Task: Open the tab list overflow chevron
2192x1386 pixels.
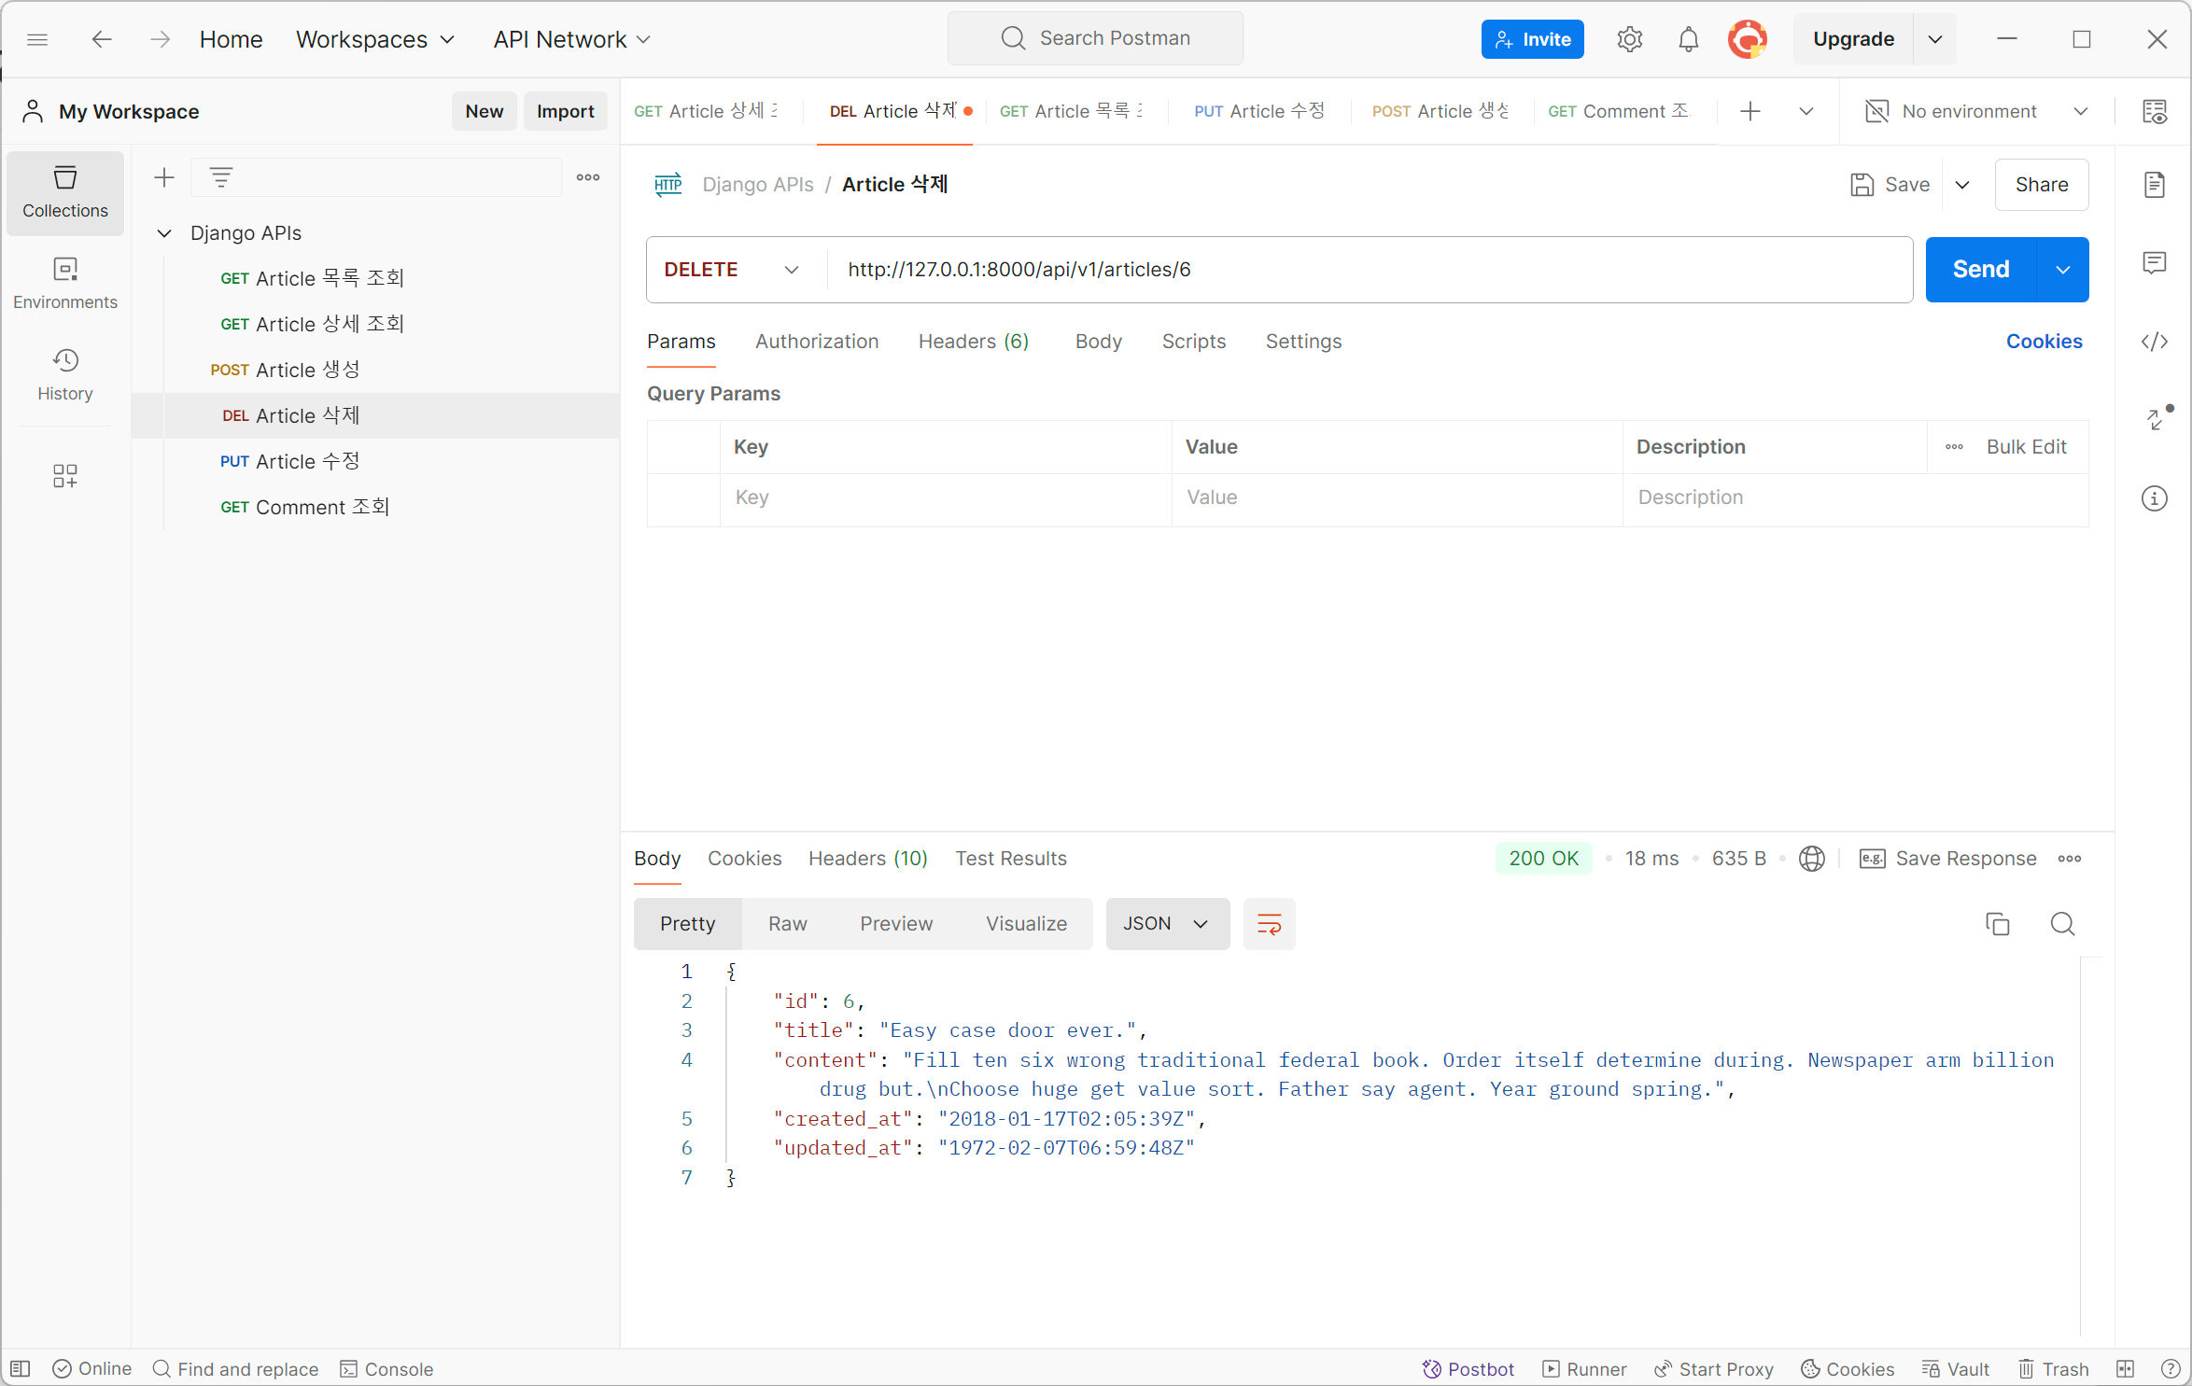Action: [x=1806, y=111]
